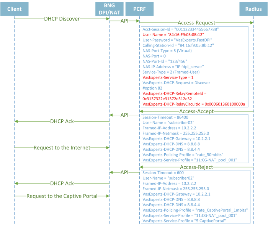
Task: Click the DHCP Discover arrow label
Action: click(x=62, y=18)
